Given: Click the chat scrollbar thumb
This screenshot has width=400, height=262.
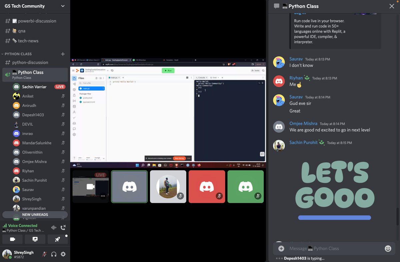Looking at the screenshot, I should click(398, 216).
